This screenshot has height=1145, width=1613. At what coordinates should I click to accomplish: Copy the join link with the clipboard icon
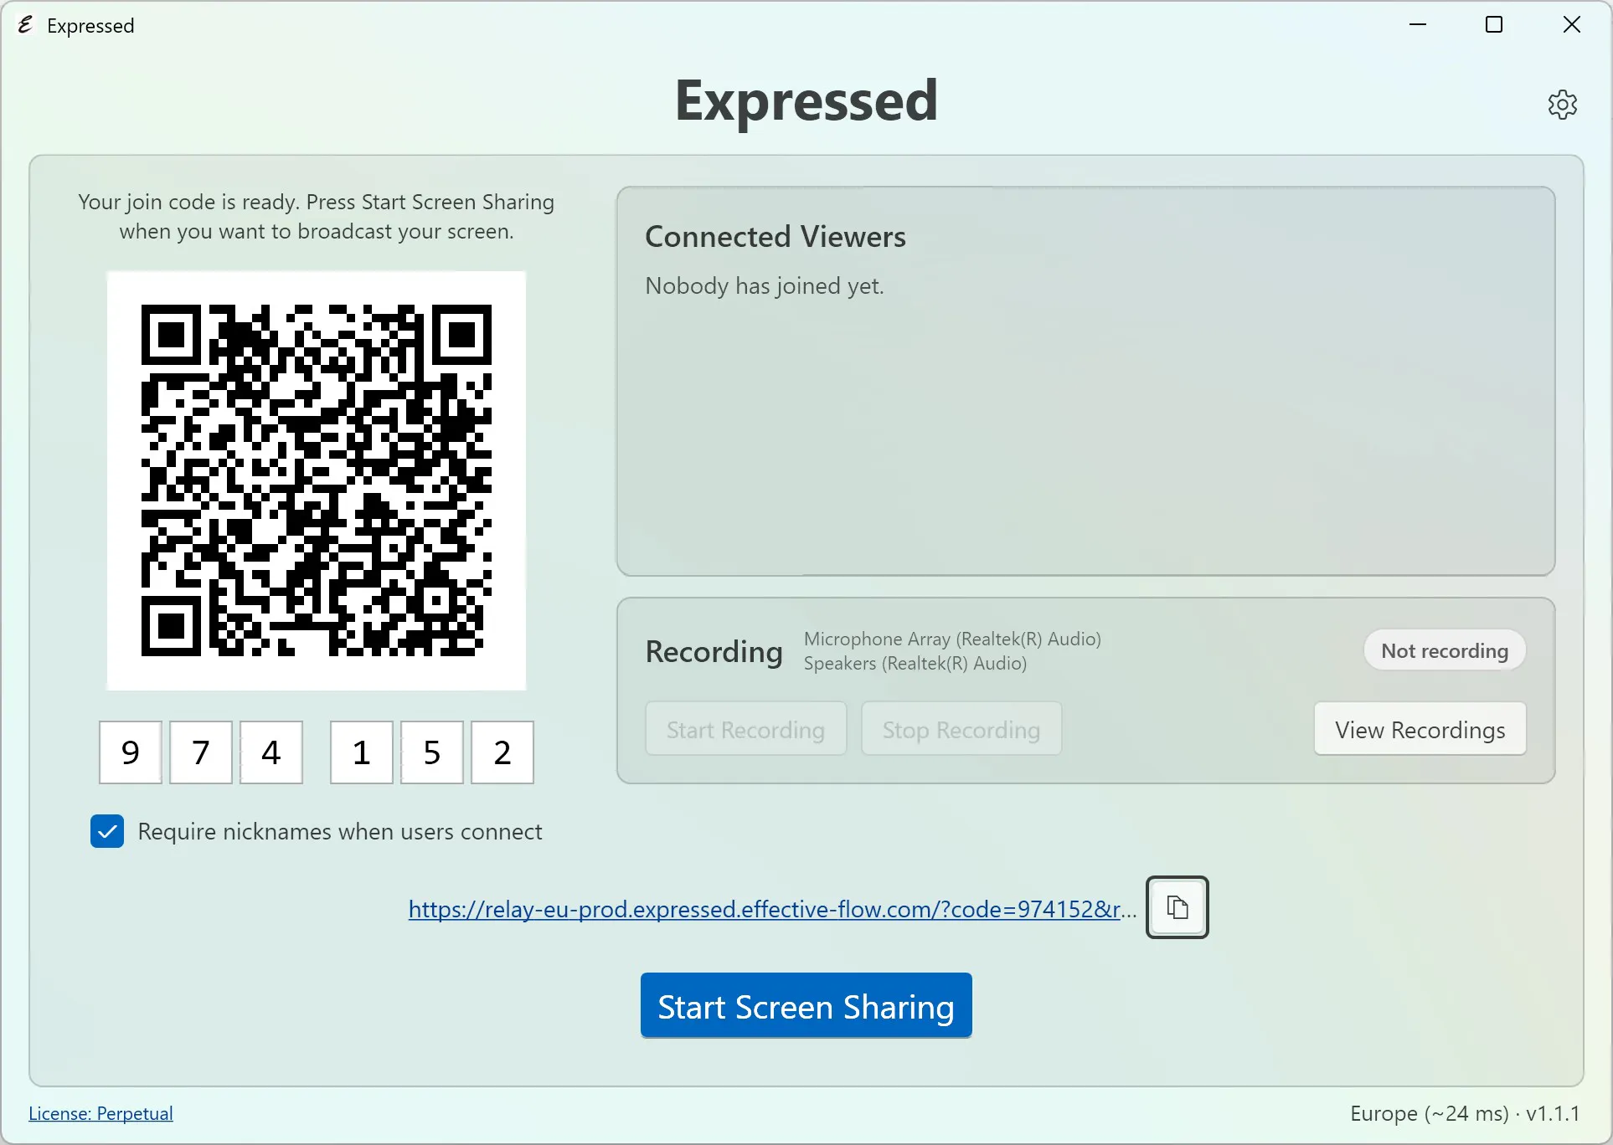(x=1177, y=907)
